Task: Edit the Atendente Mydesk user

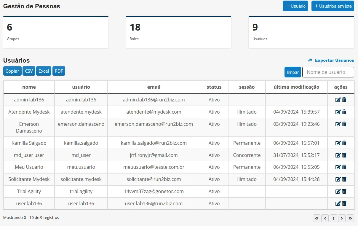Action: (x=338, y=112)
